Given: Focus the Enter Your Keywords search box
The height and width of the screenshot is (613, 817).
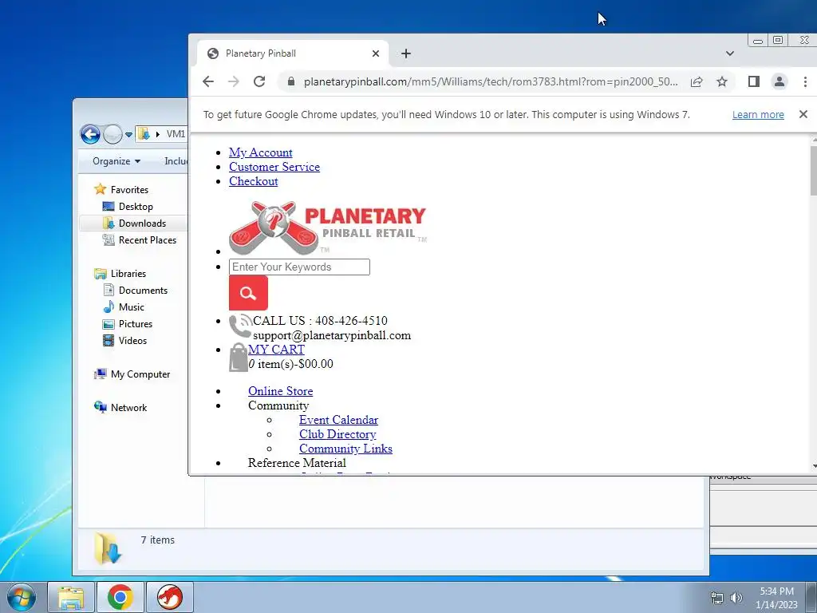Looking at the screenshot, I should [300, 267].
